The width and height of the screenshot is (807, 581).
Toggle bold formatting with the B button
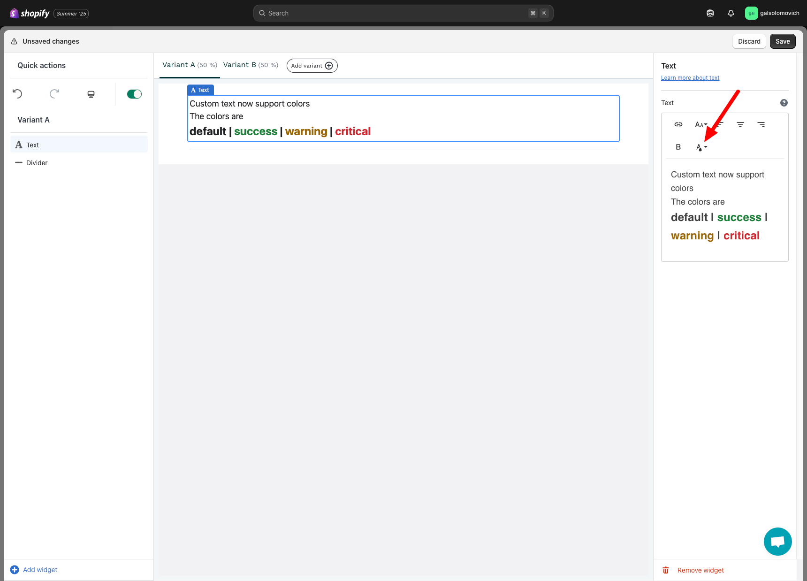tap(678, 147)
